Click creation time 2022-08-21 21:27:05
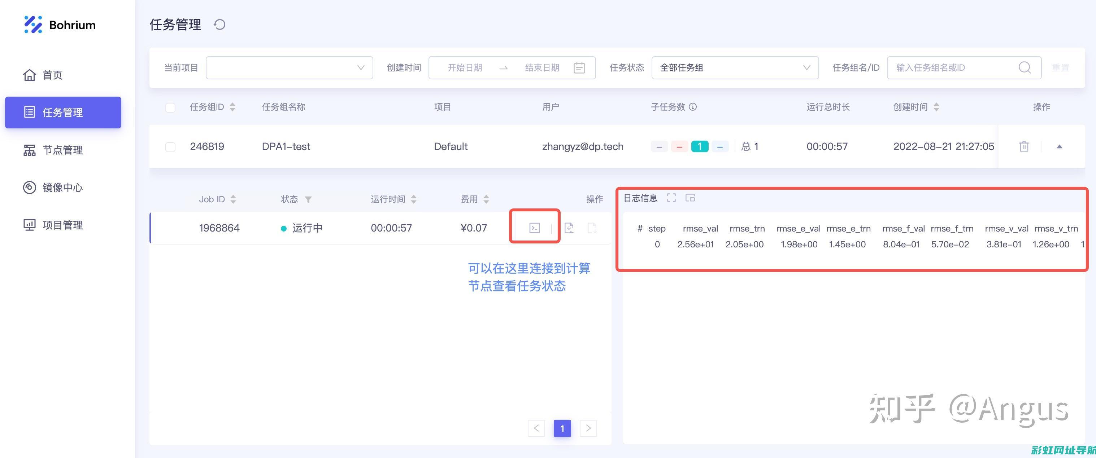This screenshot has width=1096, height=458. 943,146
